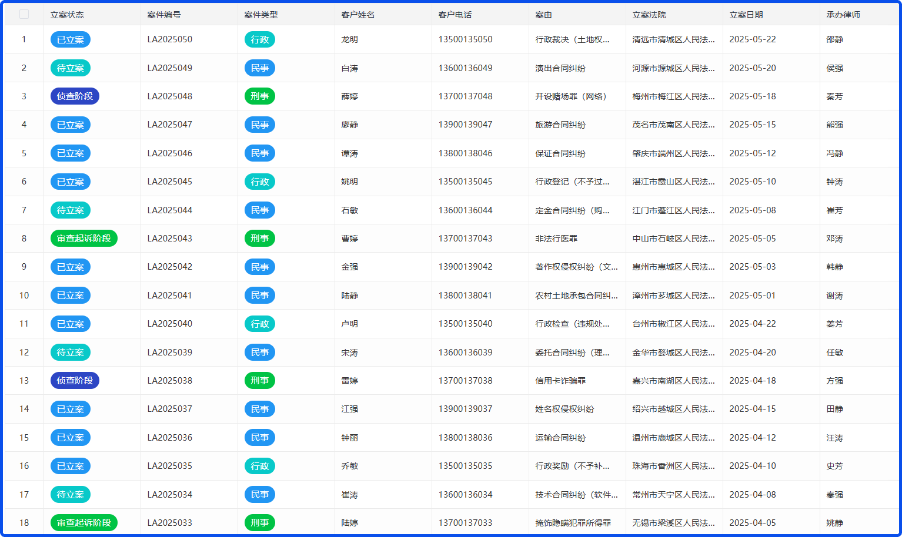Click the 立案日期 column header

click(746, 15)
